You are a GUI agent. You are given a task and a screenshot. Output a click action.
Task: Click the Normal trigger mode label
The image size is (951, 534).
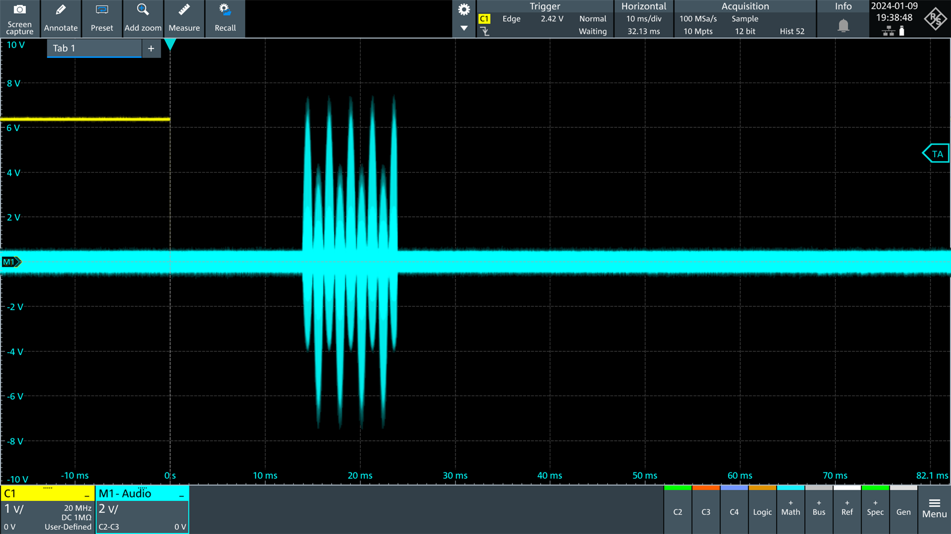tap(592, 18)
